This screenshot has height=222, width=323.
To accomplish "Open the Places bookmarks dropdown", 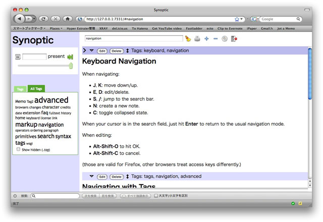I will pos(56,28).
